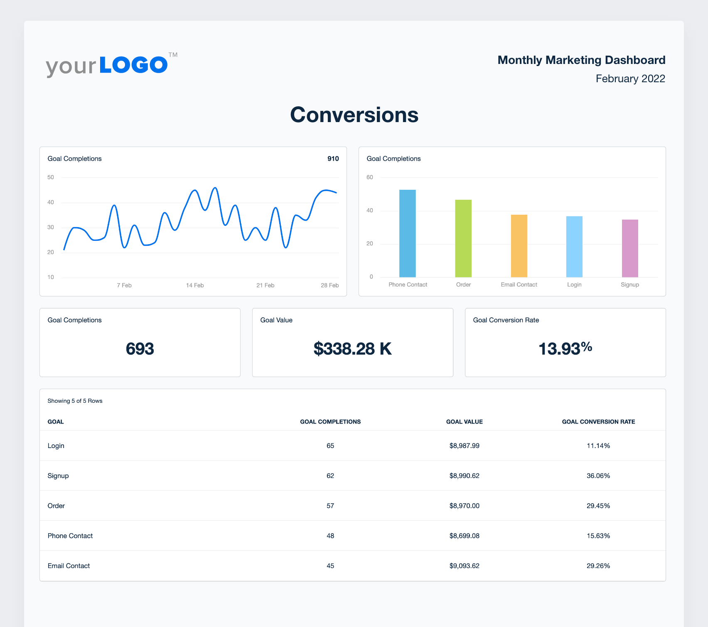Click the 910 total in line chart
The image size is (708, 627).
click(333, 159)
